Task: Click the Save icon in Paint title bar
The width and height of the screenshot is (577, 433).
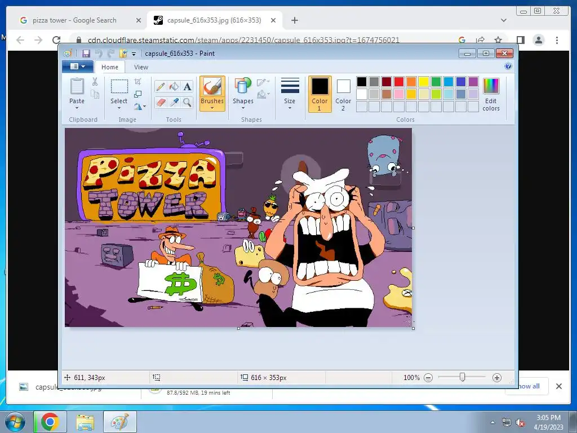Action: (86, 54)
